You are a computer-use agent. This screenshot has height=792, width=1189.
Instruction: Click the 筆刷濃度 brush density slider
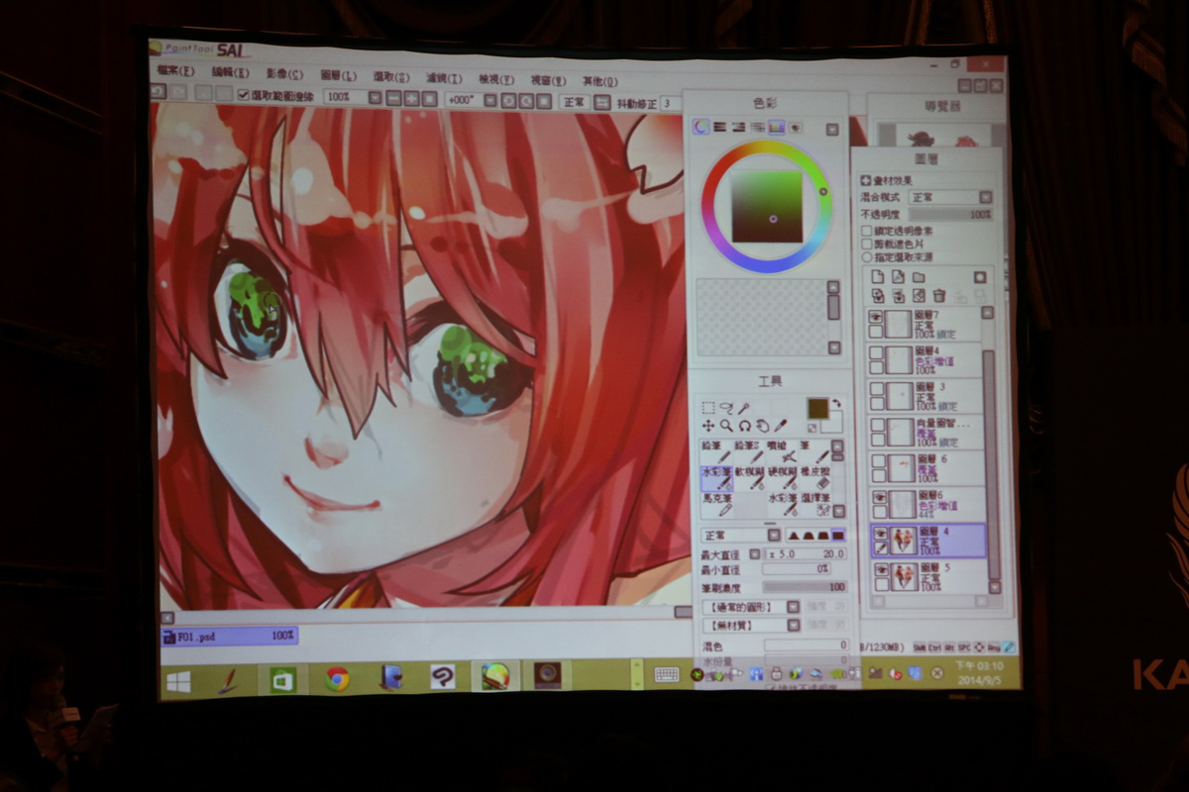coord(804,587)
